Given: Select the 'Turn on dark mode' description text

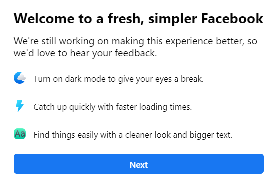Looking at the screenshot, I should [119, 79].
